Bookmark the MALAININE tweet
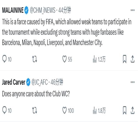 [125, 59]
